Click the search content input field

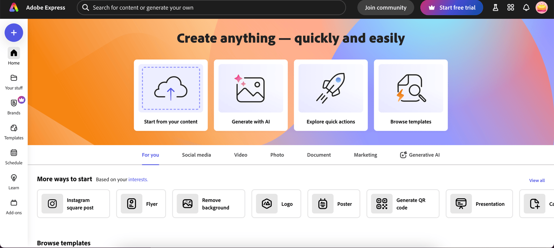coord(211,7)
